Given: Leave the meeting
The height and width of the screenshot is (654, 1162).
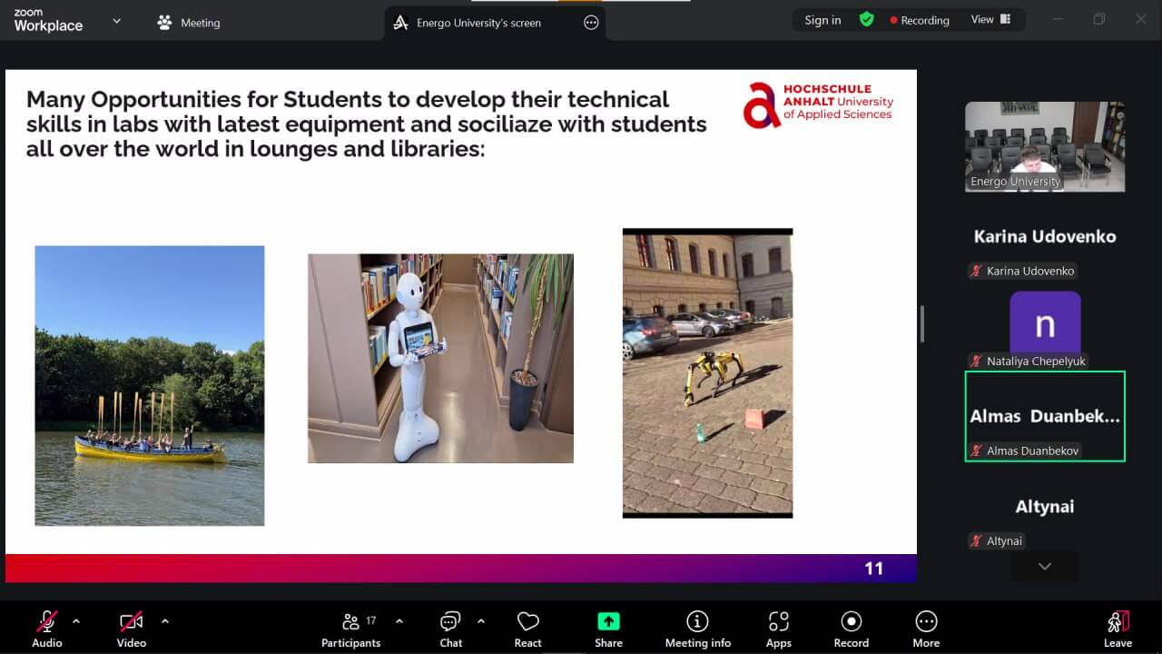Looking at the screenshot, I should (x=1118, y=629).
